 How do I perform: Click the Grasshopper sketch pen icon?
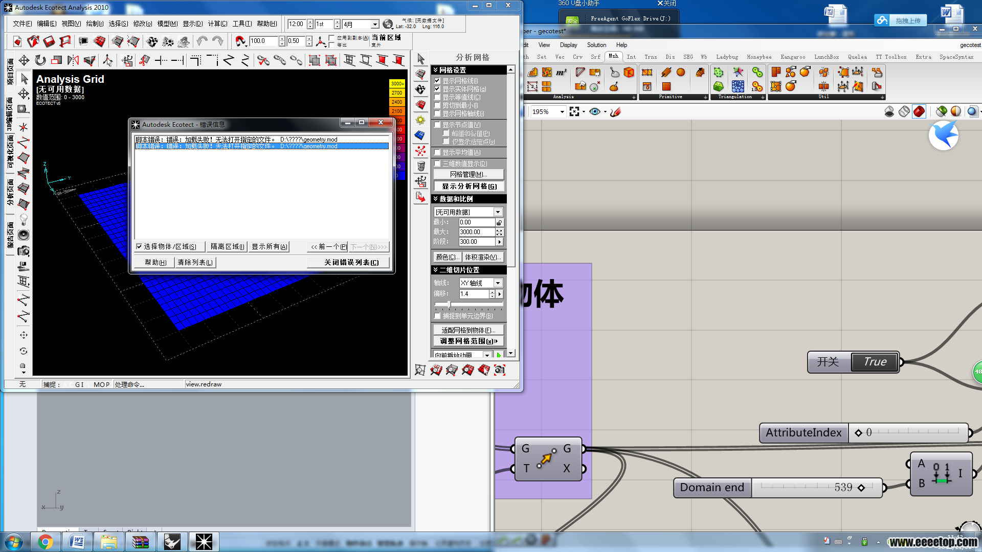615,111
